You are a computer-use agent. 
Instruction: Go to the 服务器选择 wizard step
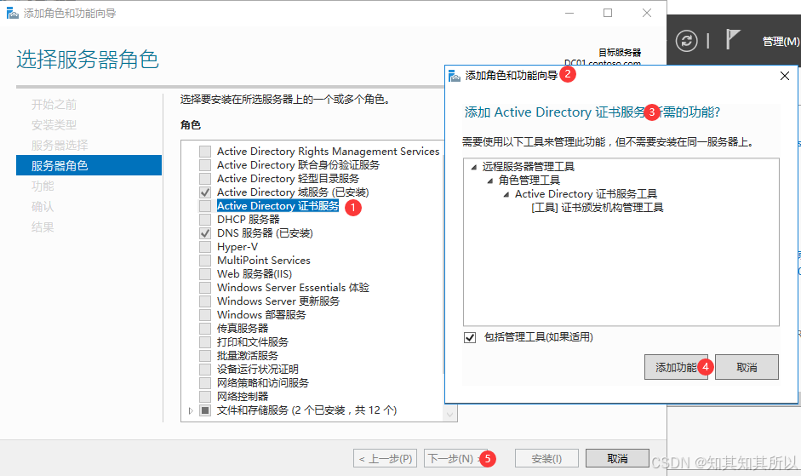[60, 146]
